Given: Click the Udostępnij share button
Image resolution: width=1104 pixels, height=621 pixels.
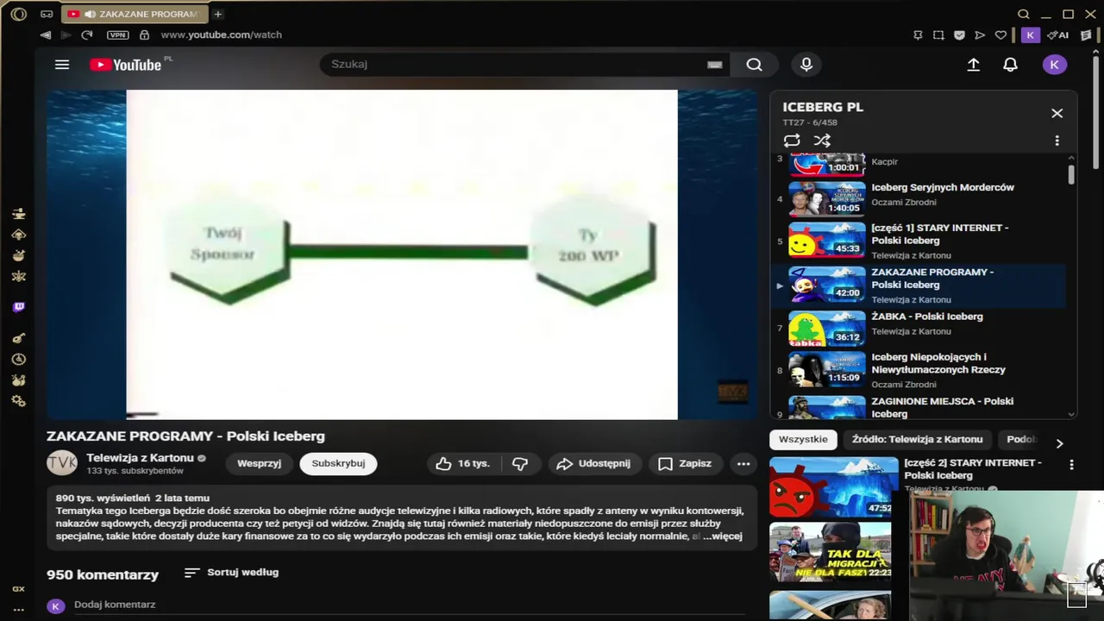Looking at the screenshot, I should point(593,463).
